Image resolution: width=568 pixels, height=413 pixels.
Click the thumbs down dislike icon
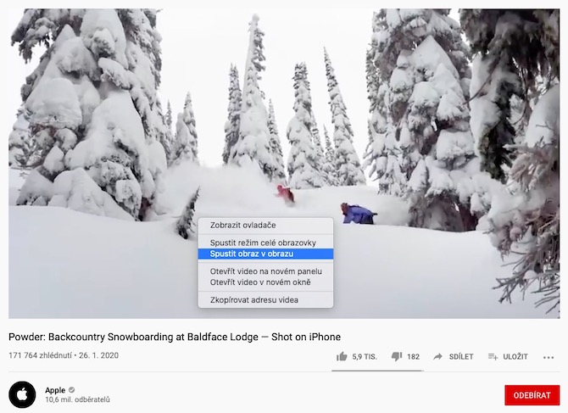point(396,356)
